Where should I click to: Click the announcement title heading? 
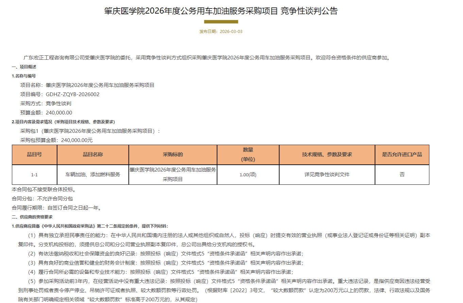(221, 11)
